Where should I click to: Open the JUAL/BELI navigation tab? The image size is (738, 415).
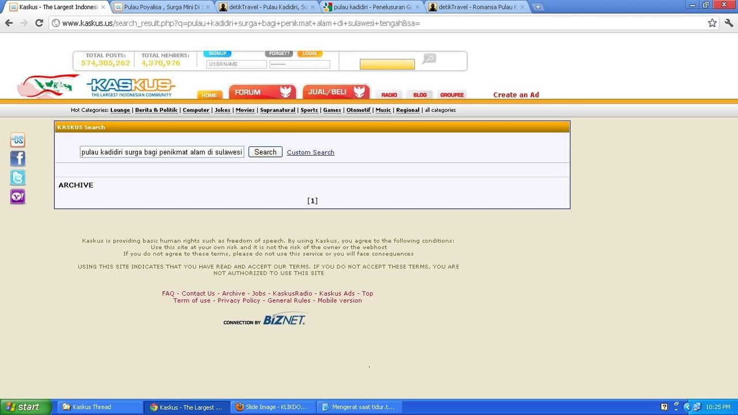pyautogui.click(x=336, y=92)
